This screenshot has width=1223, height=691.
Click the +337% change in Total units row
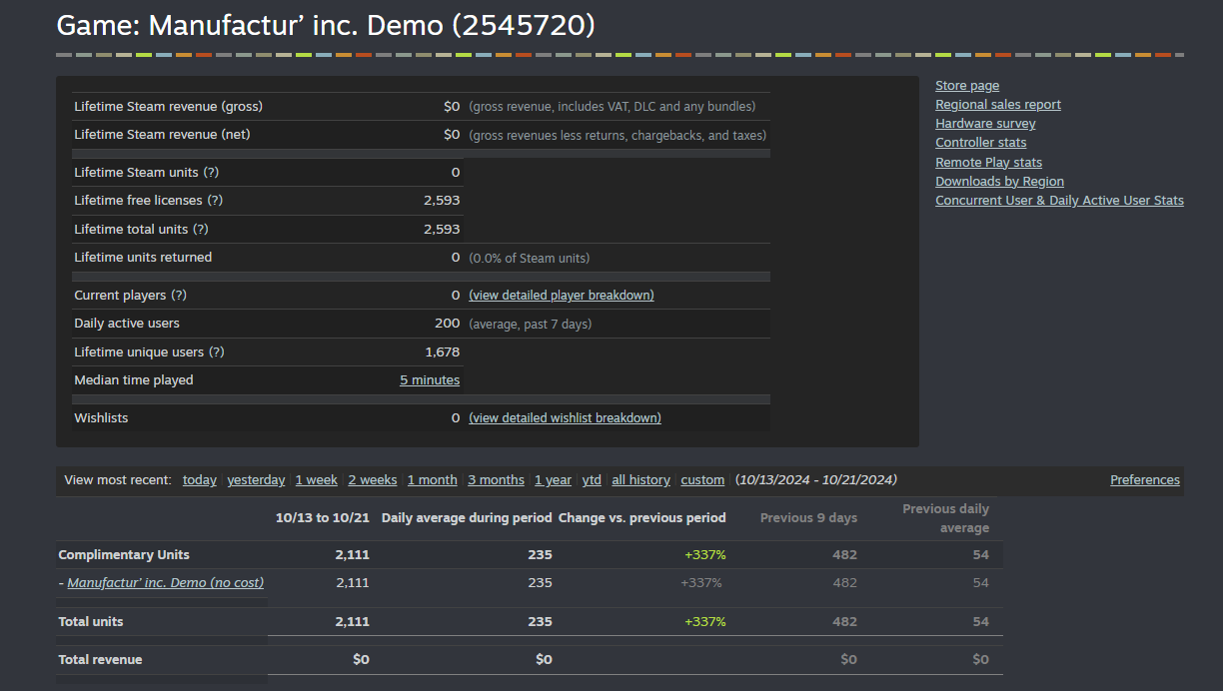click(705, 622)
